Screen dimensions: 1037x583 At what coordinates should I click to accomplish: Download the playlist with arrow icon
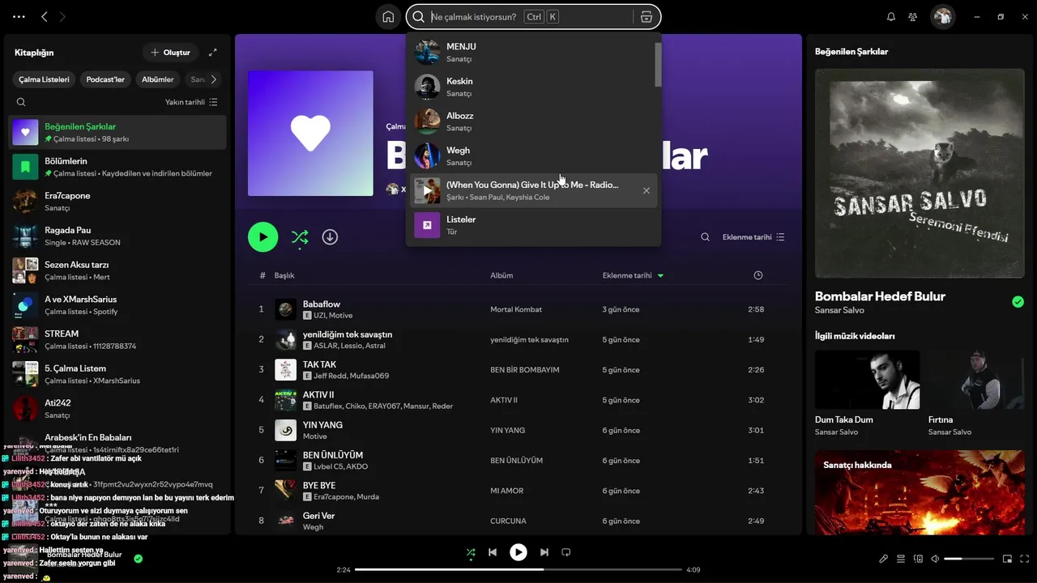(x=330, y=237)
